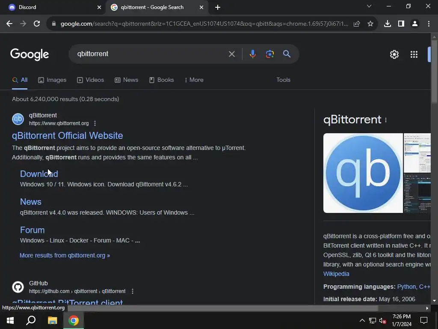Switch to Videos results

[91, 80]
